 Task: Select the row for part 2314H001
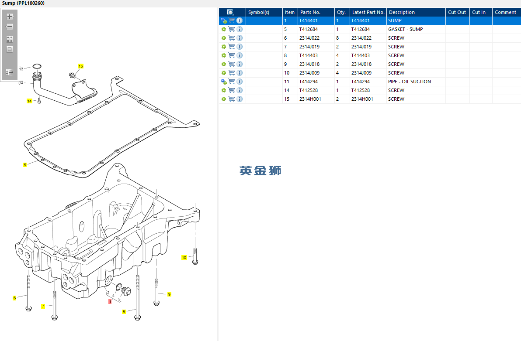point(310,99)
